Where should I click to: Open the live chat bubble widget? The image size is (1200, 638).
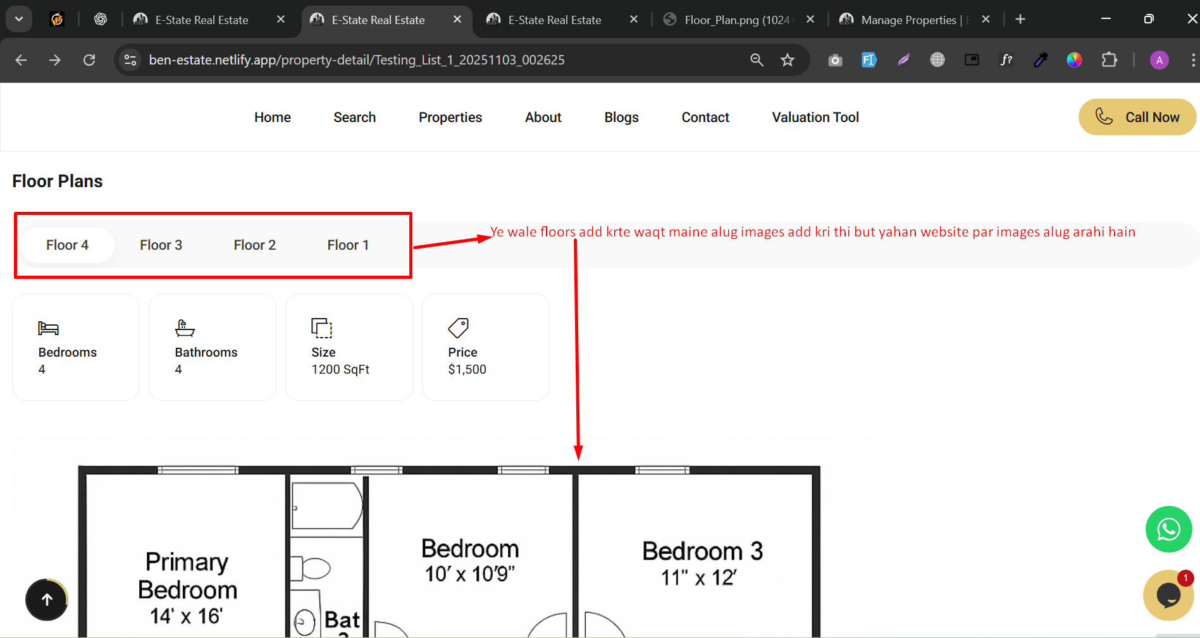pyautogui.click(x=1168, y=595)
